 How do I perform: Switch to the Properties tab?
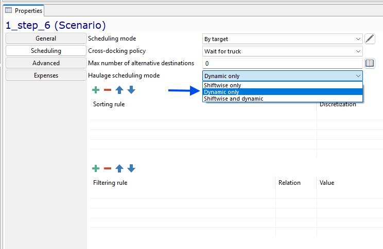click(x=24, y=10)
